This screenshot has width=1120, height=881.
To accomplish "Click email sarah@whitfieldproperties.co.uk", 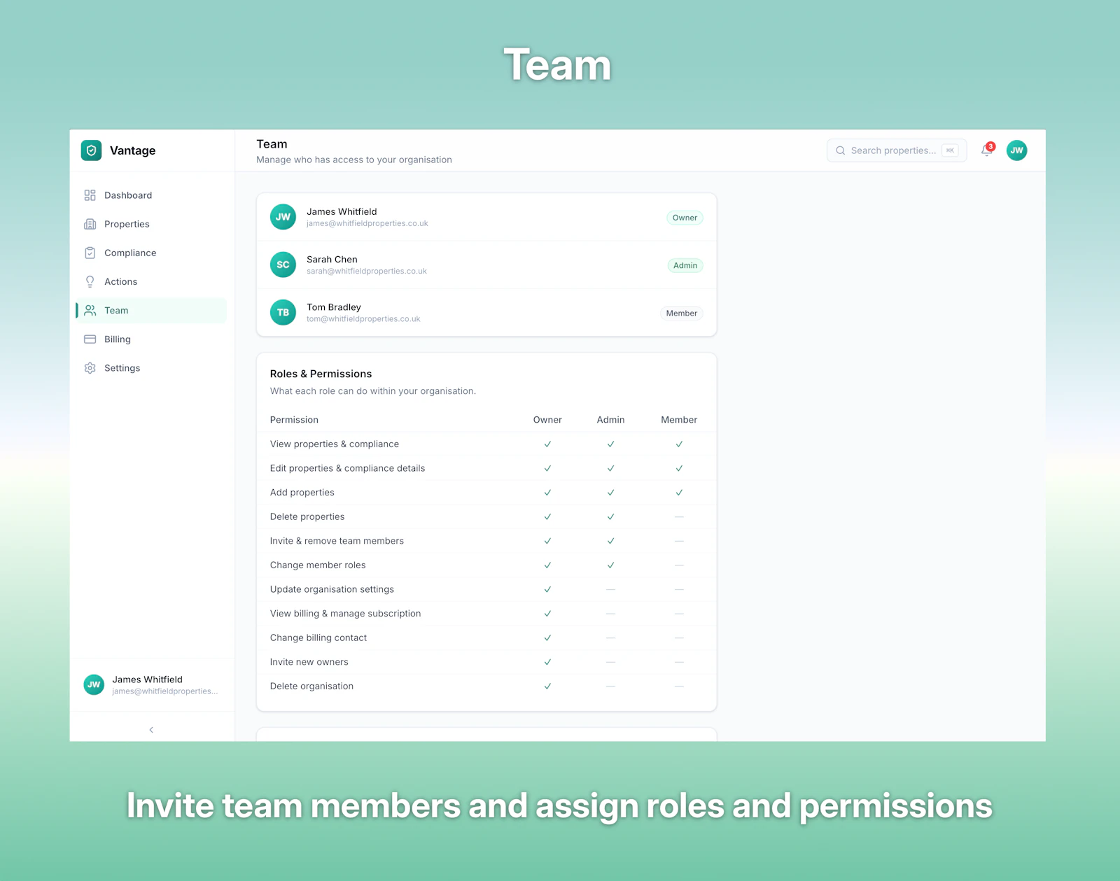I will [367, 271].
